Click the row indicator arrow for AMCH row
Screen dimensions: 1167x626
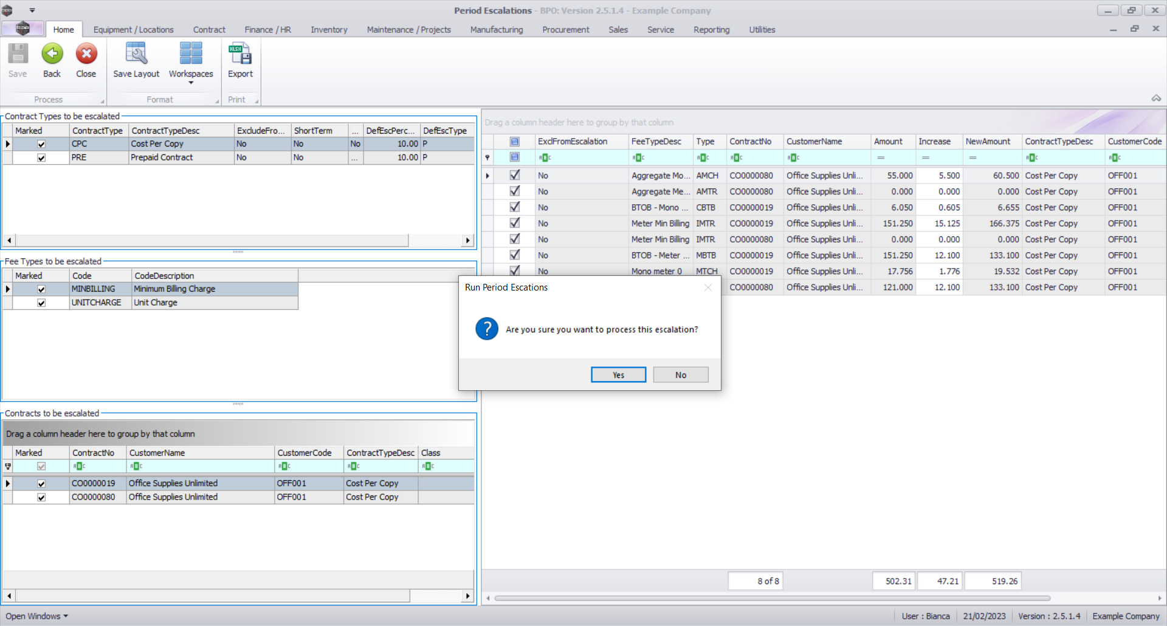(487, 176)
